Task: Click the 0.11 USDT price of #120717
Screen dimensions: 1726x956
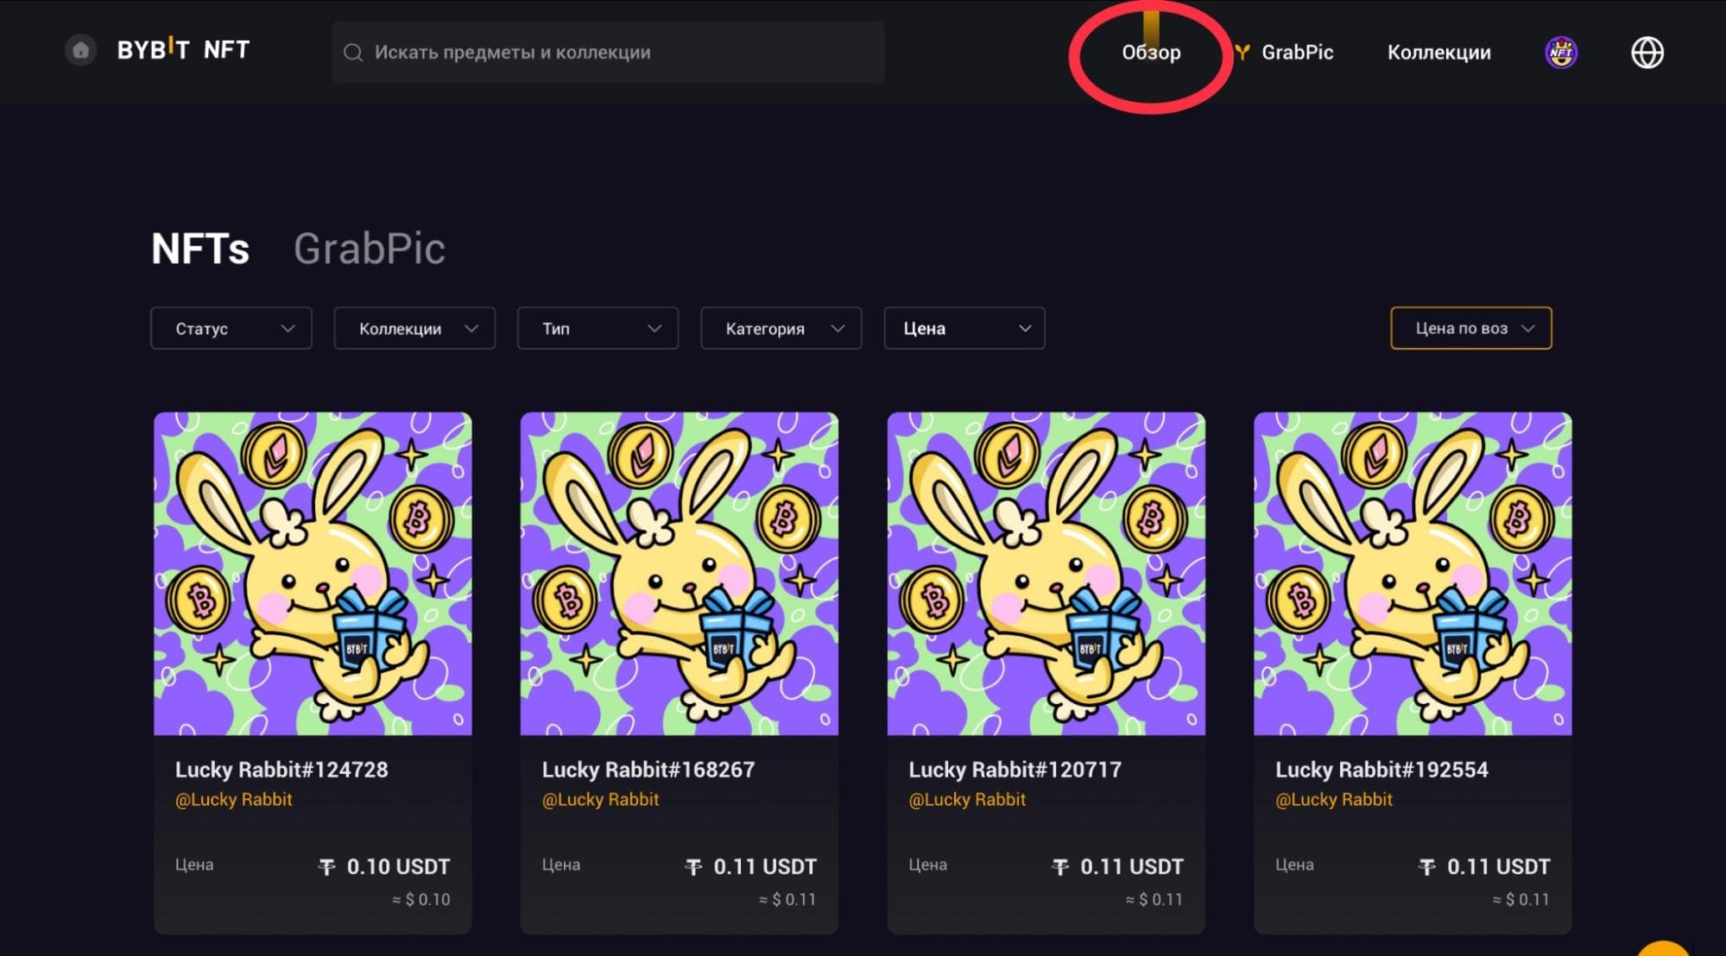Action: coord(1132,866)
